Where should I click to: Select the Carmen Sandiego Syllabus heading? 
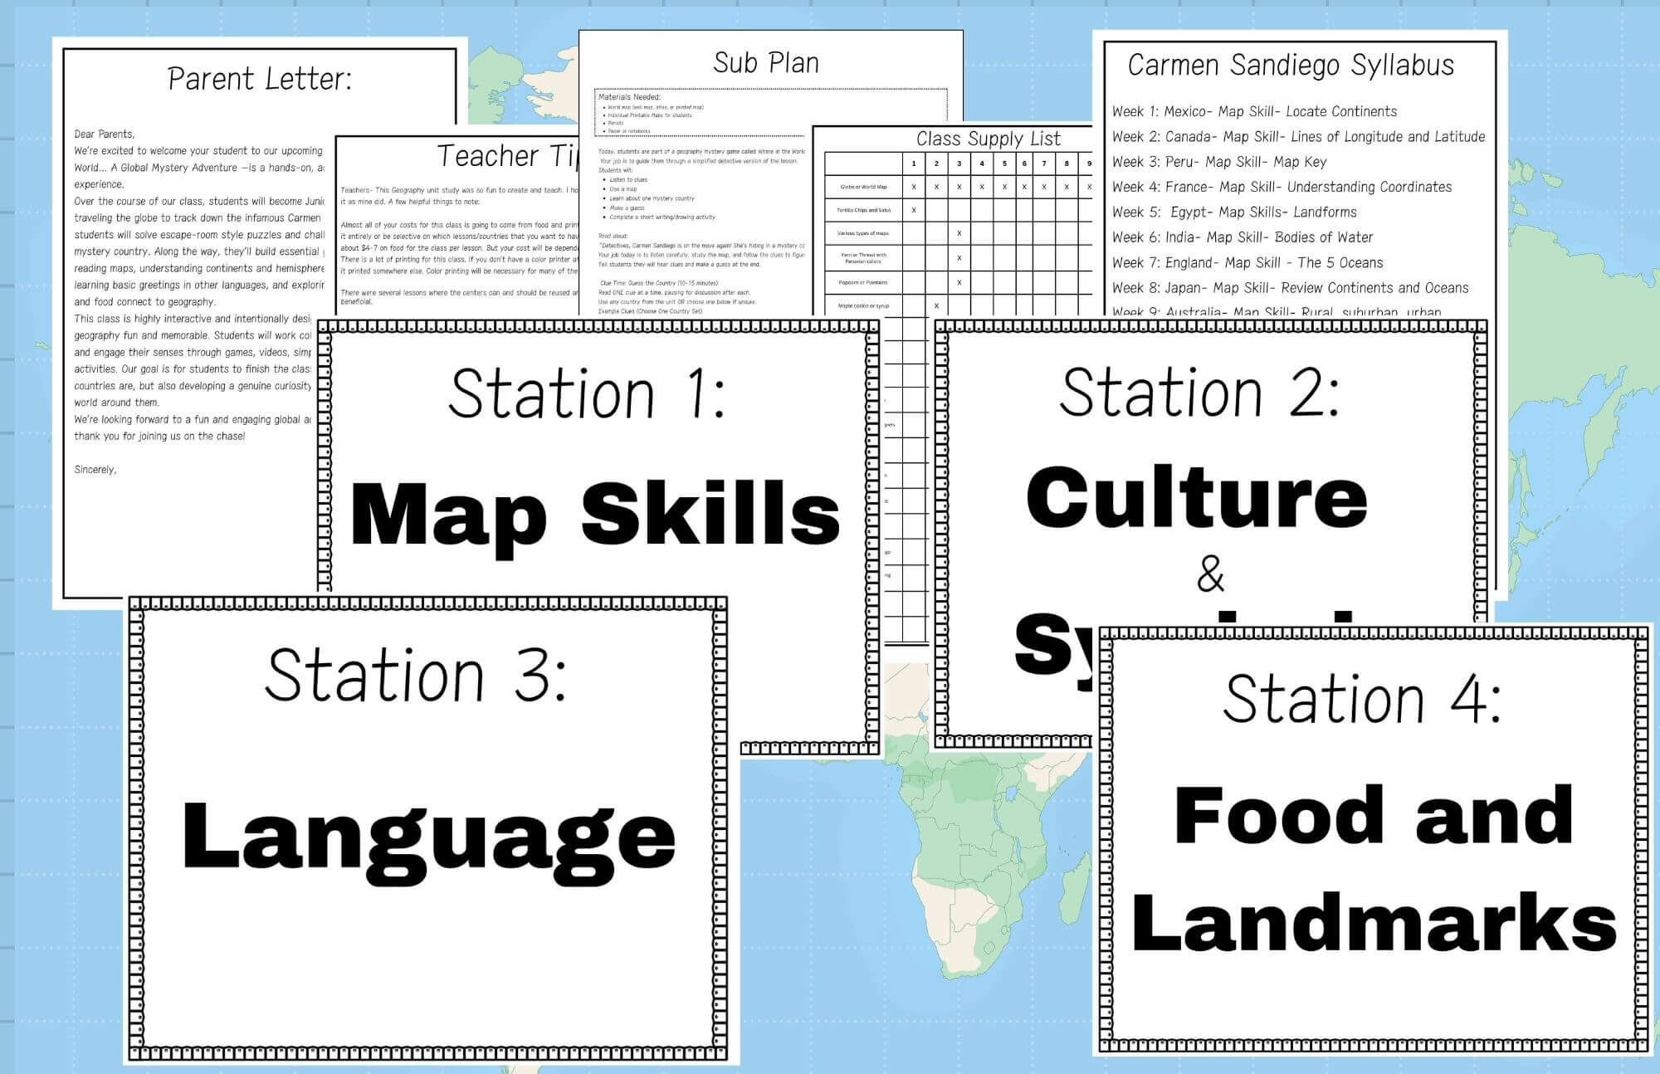point(1291,65)
